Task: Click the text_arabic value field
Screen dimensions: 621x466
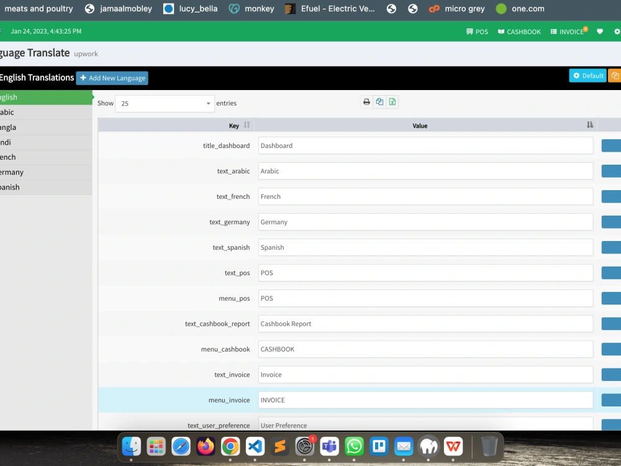Action: (x=425, y=171)
